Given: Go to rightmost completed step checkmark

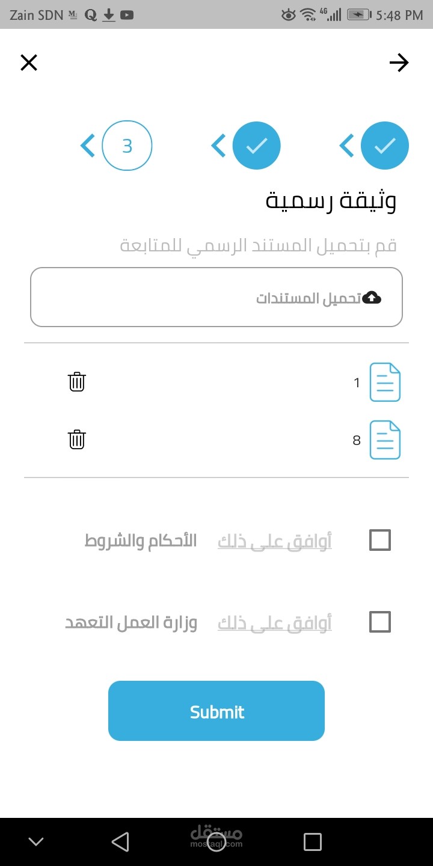Looking at the screenshot, I should [385, 146].
